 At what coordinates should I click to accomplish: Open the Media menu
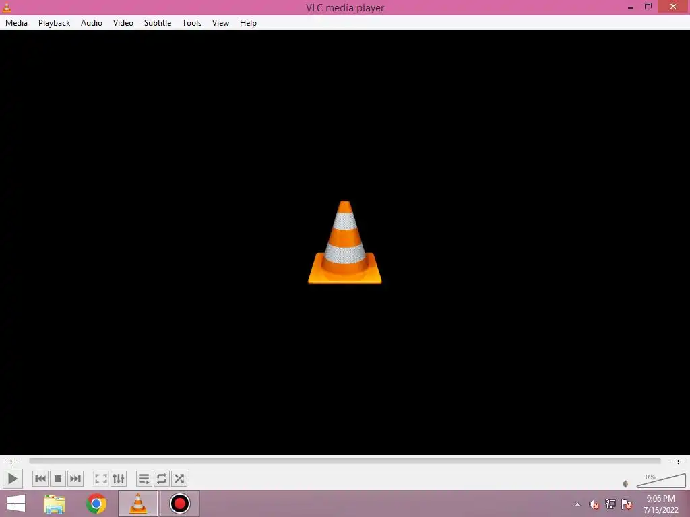(x=16, y=23)
